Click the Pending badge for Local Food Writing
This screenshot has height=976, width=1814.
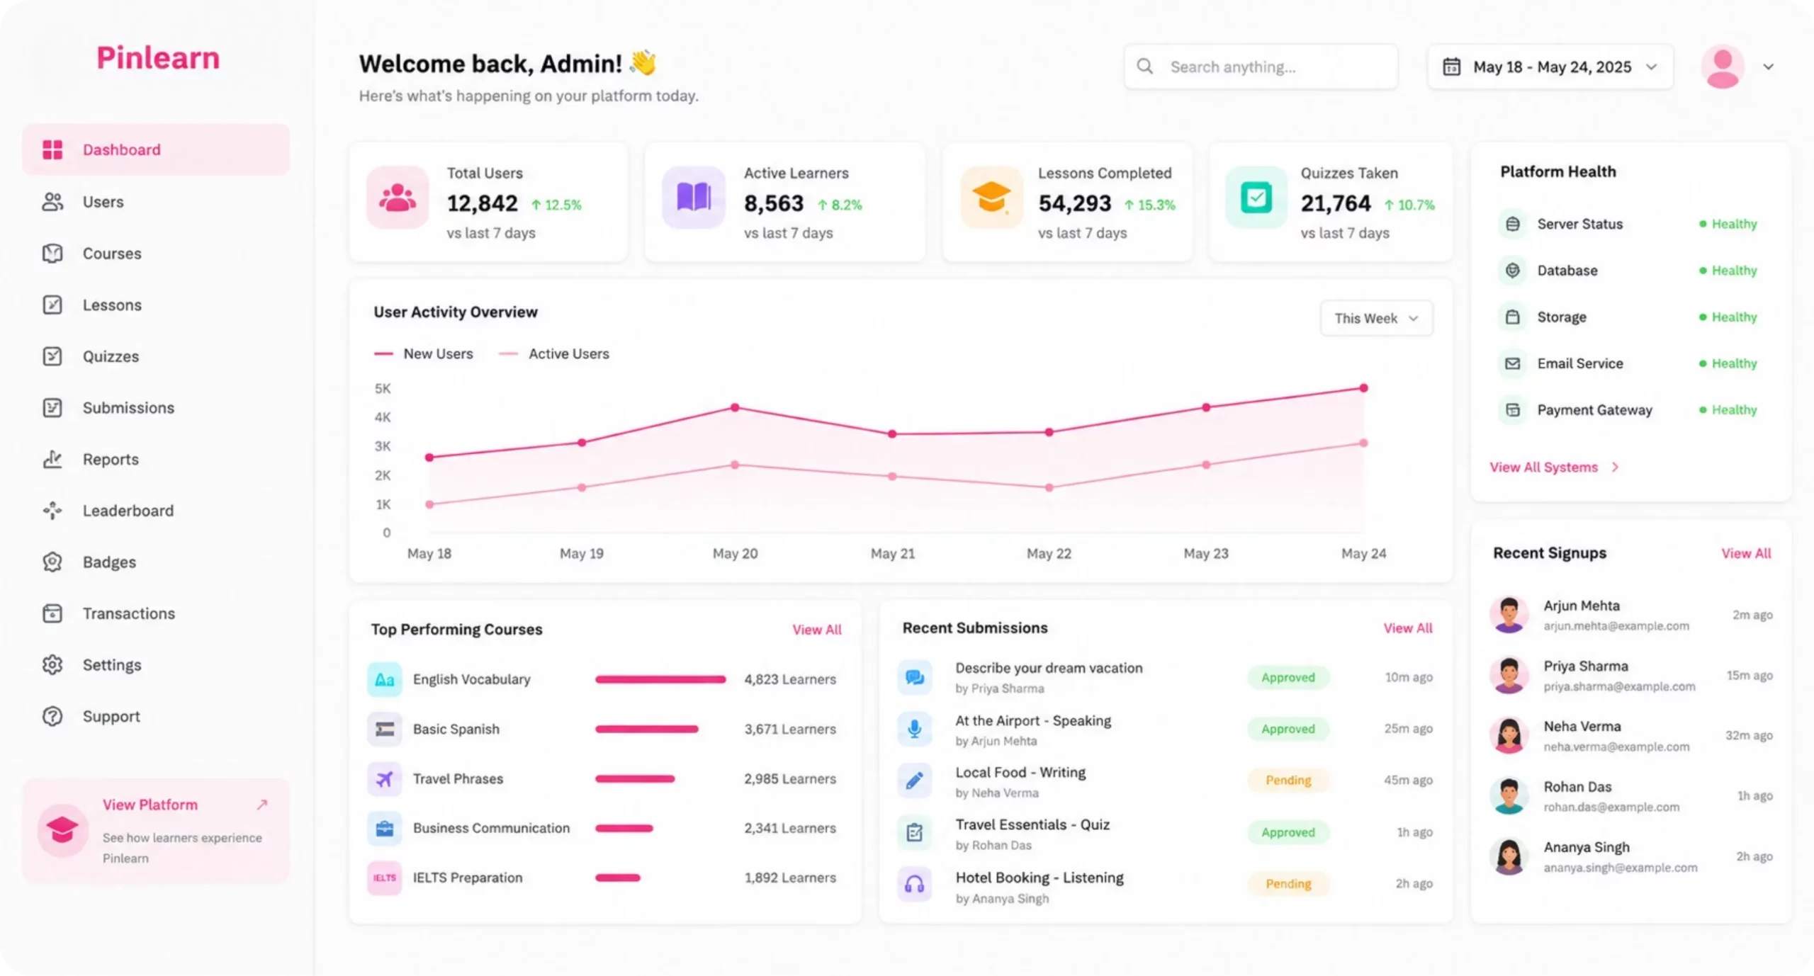(x=1288, y=781)
